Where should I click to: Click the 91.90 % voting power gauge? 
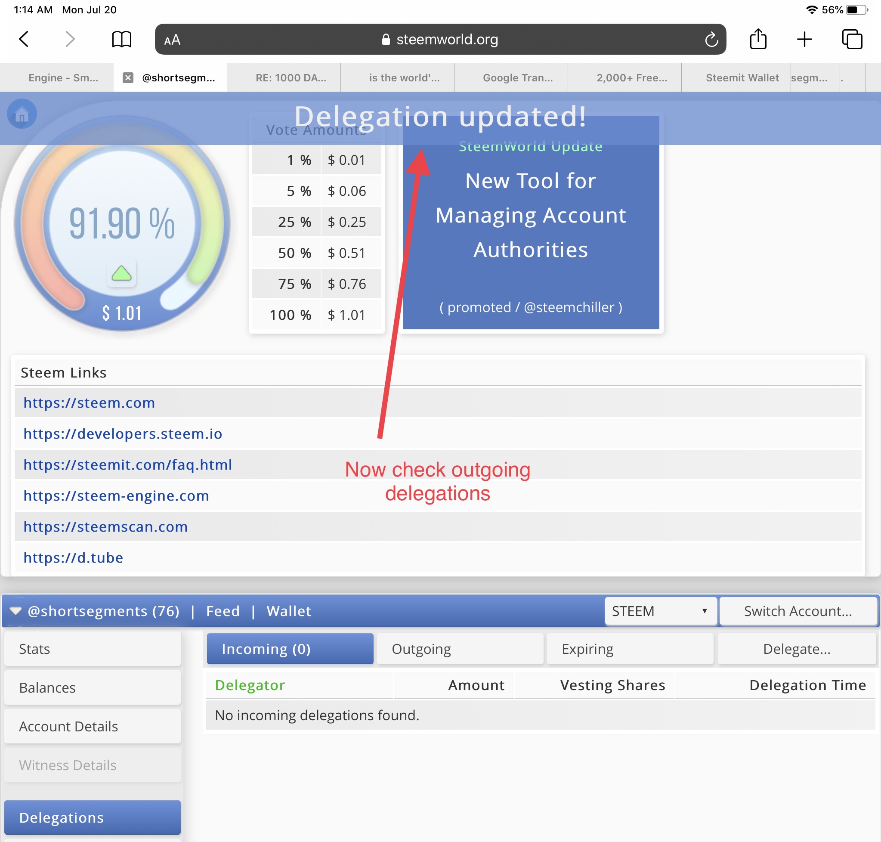point(121,223)
